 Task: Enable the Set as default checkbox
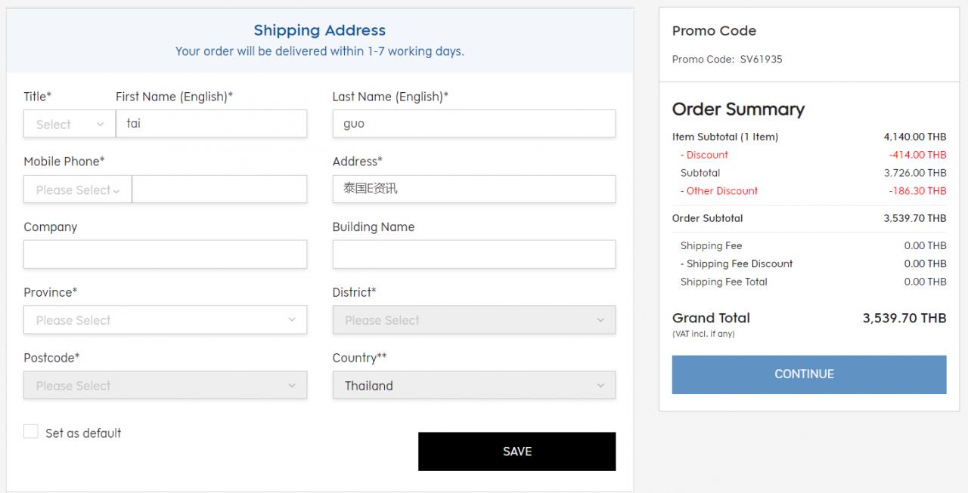pyautogui.click(x=31, y=431)
